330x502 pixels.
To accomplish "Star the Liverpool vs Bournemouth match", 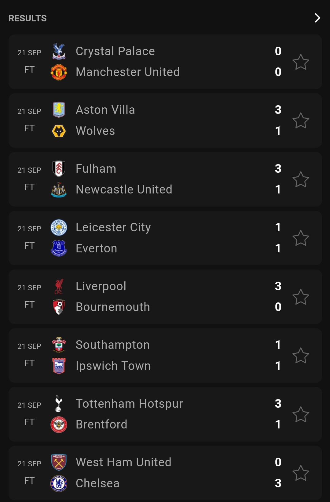I will click(301, 297).
